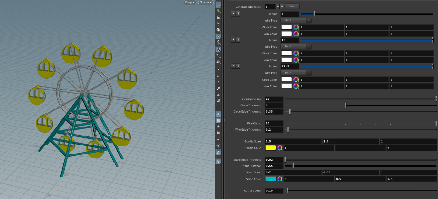Click the Circle Thickness slider handle
Image resolution: width=438 pixels, height=199 pixels.
(345, 105)
